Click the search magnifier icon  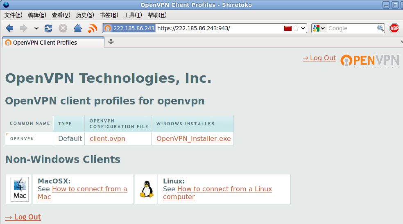click(x=380, y=28)
